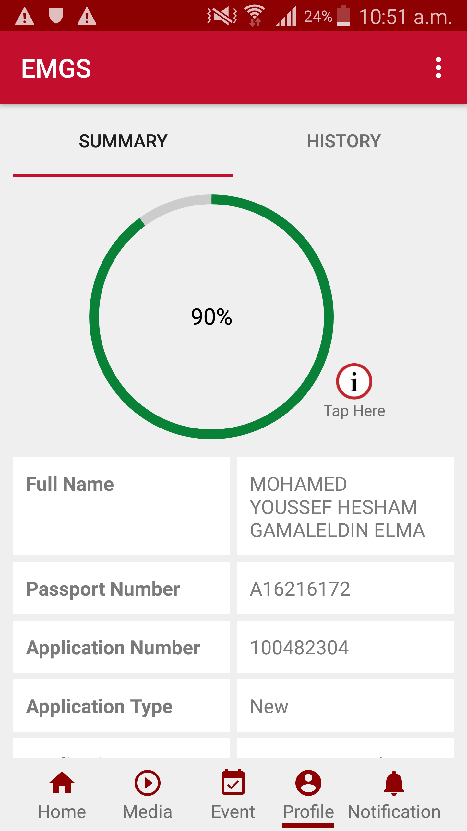Tap the passport number A16216172
The height and width of the screenshot is (831, 467).
tap(300, 589)
